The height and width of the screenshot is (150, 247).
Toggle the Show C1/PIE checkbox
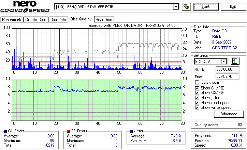[197, 88]
